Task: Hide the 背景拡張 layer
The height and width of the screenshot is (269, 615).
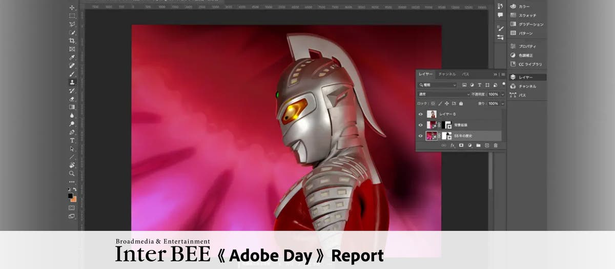Action: [x=421, y=125]
